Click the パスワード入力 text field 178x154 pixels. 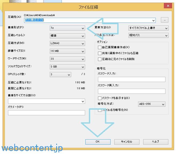131,79
